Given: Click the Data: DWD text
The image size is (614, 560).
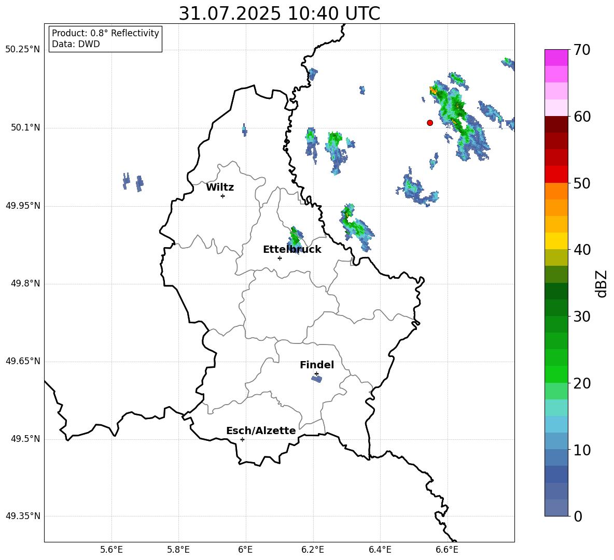Looking at the screenshot, I should (x=76, y=44).
